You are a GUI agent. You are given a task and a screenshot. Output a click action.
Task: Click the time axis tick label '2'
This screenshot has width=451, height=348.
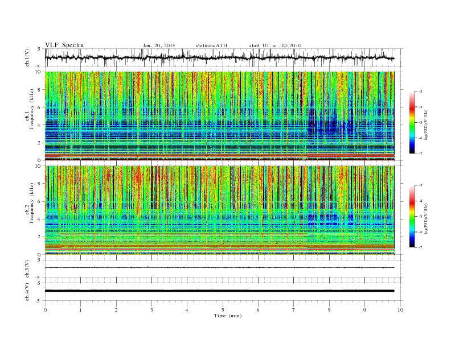pos(116,310)
